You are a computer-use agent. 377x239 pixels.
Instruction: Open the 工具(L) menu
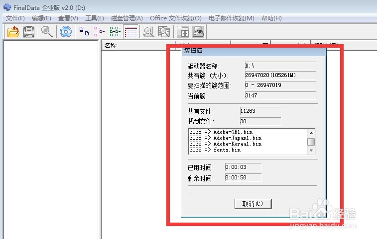point(95,18)
